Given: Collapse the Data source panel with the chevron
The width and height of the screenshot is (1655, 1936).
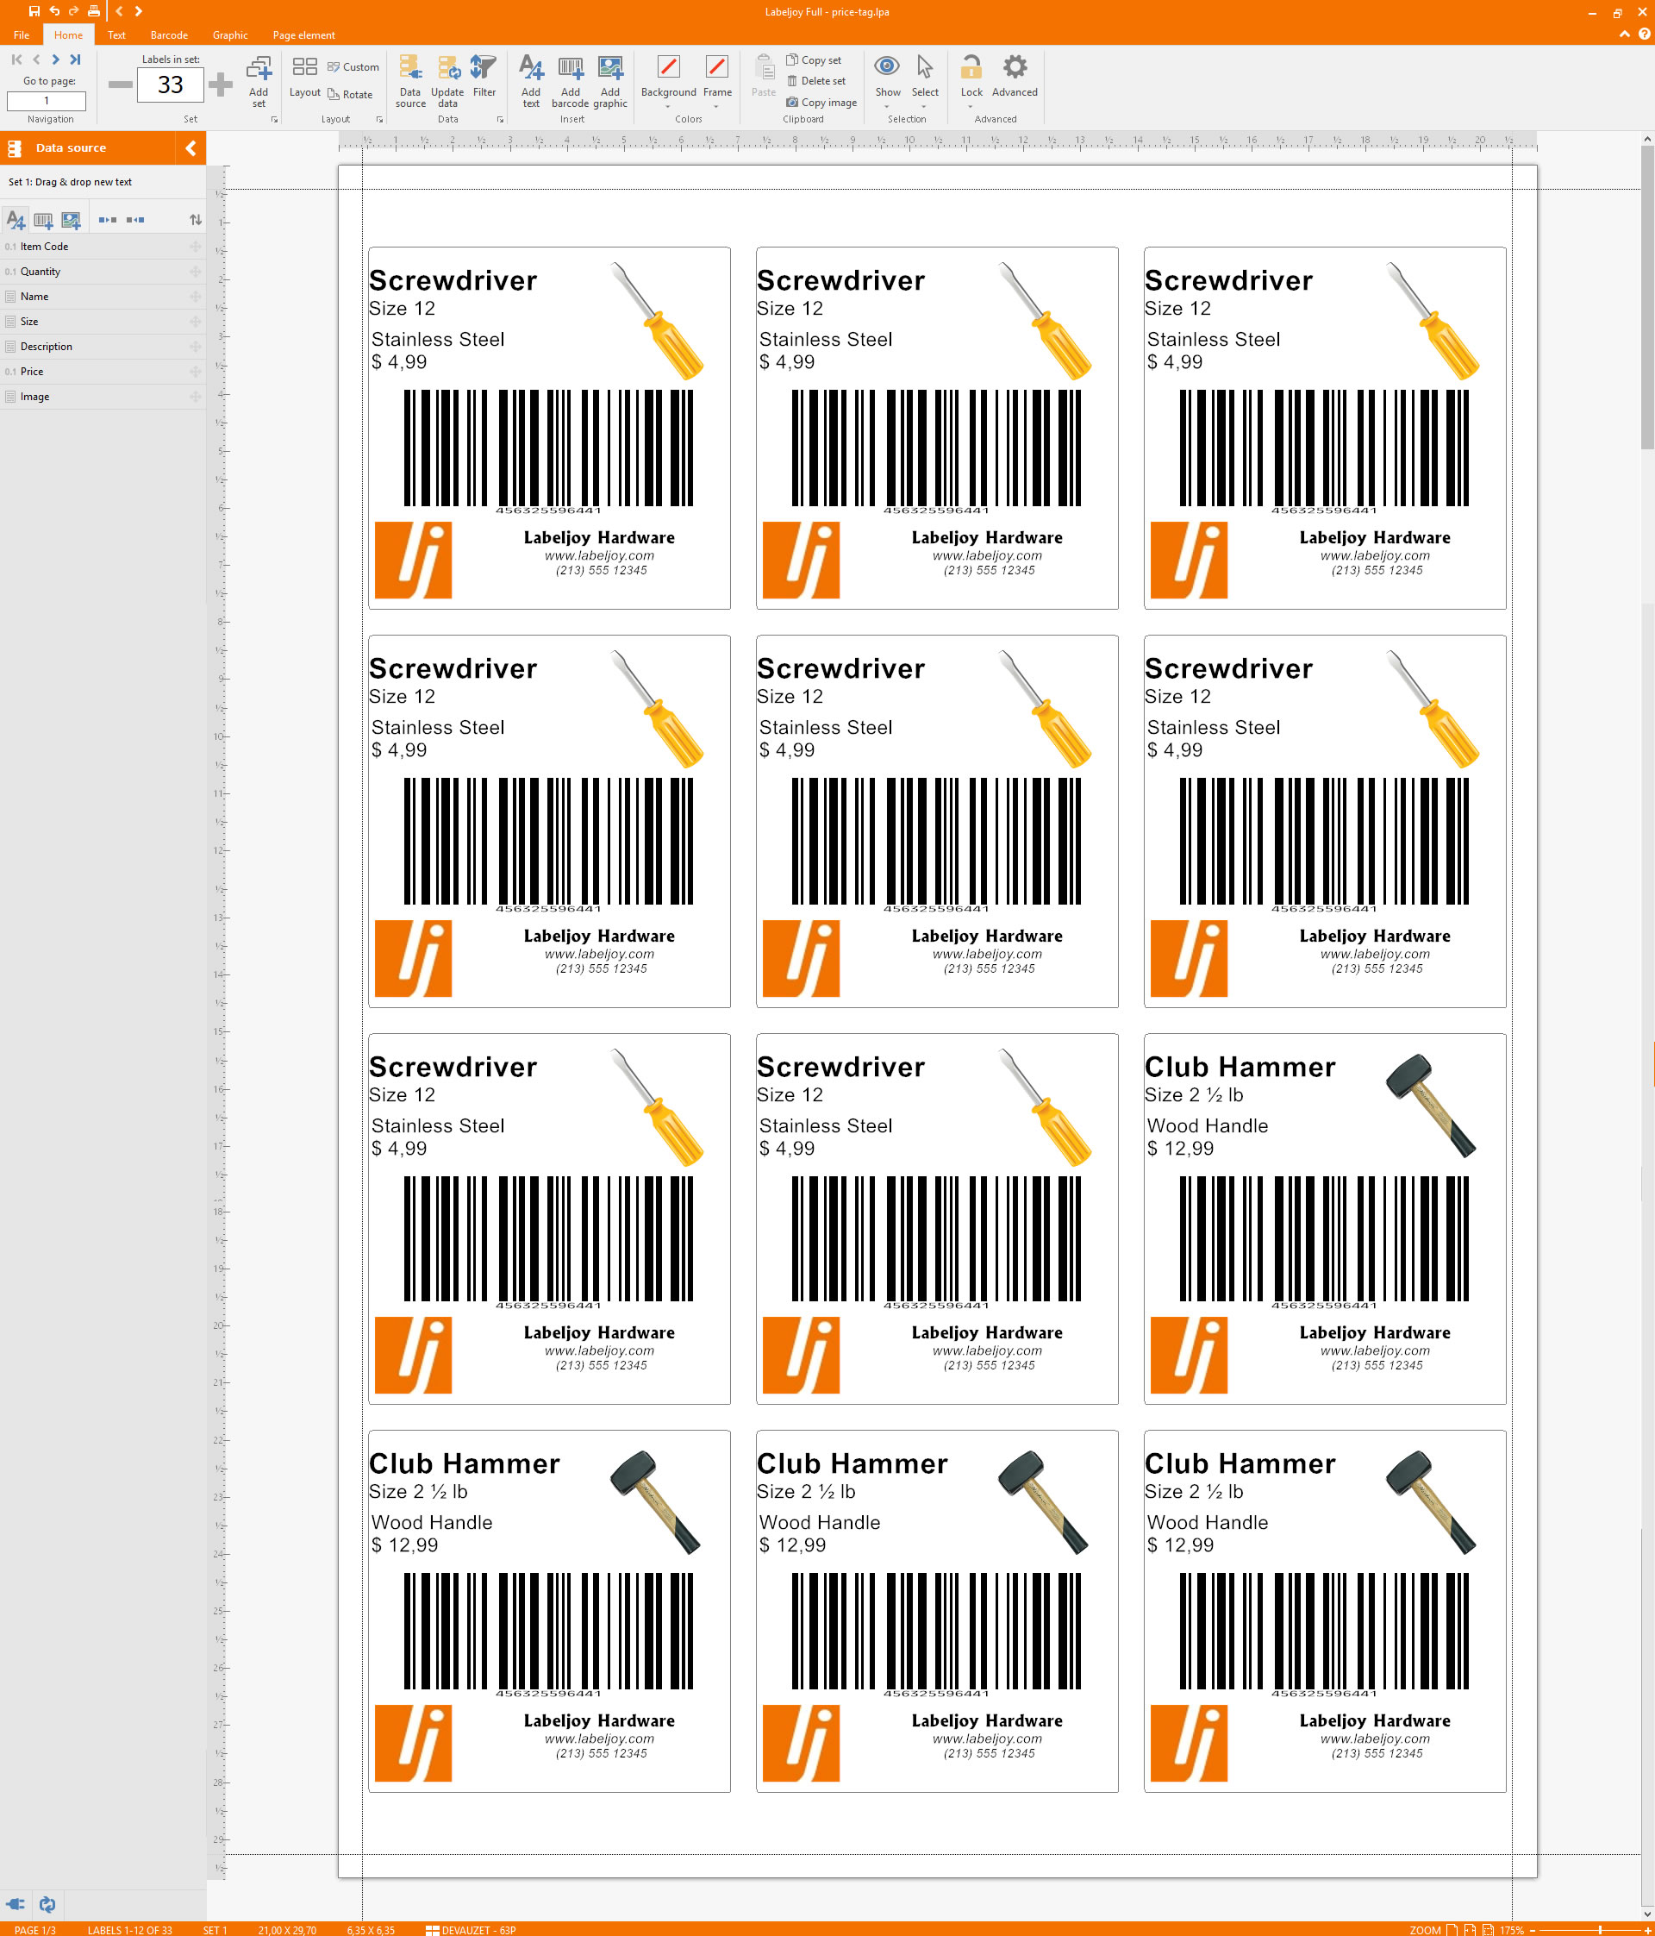Looking at the screenshot, I should point(190,147).
